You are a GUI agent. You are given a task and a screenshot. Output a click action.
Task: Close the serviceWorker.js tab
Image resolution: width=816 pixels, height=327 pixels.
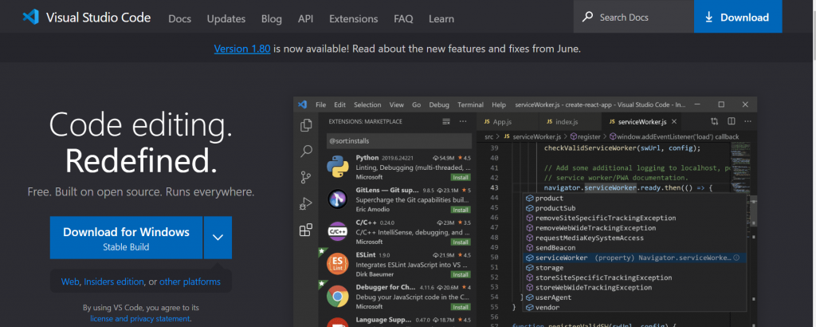pyautogui.click(x=674, y=121)
